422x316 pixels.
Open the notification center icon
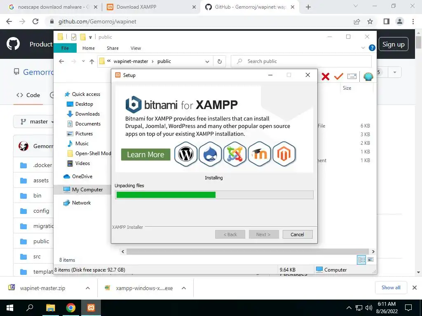point(408,308)
